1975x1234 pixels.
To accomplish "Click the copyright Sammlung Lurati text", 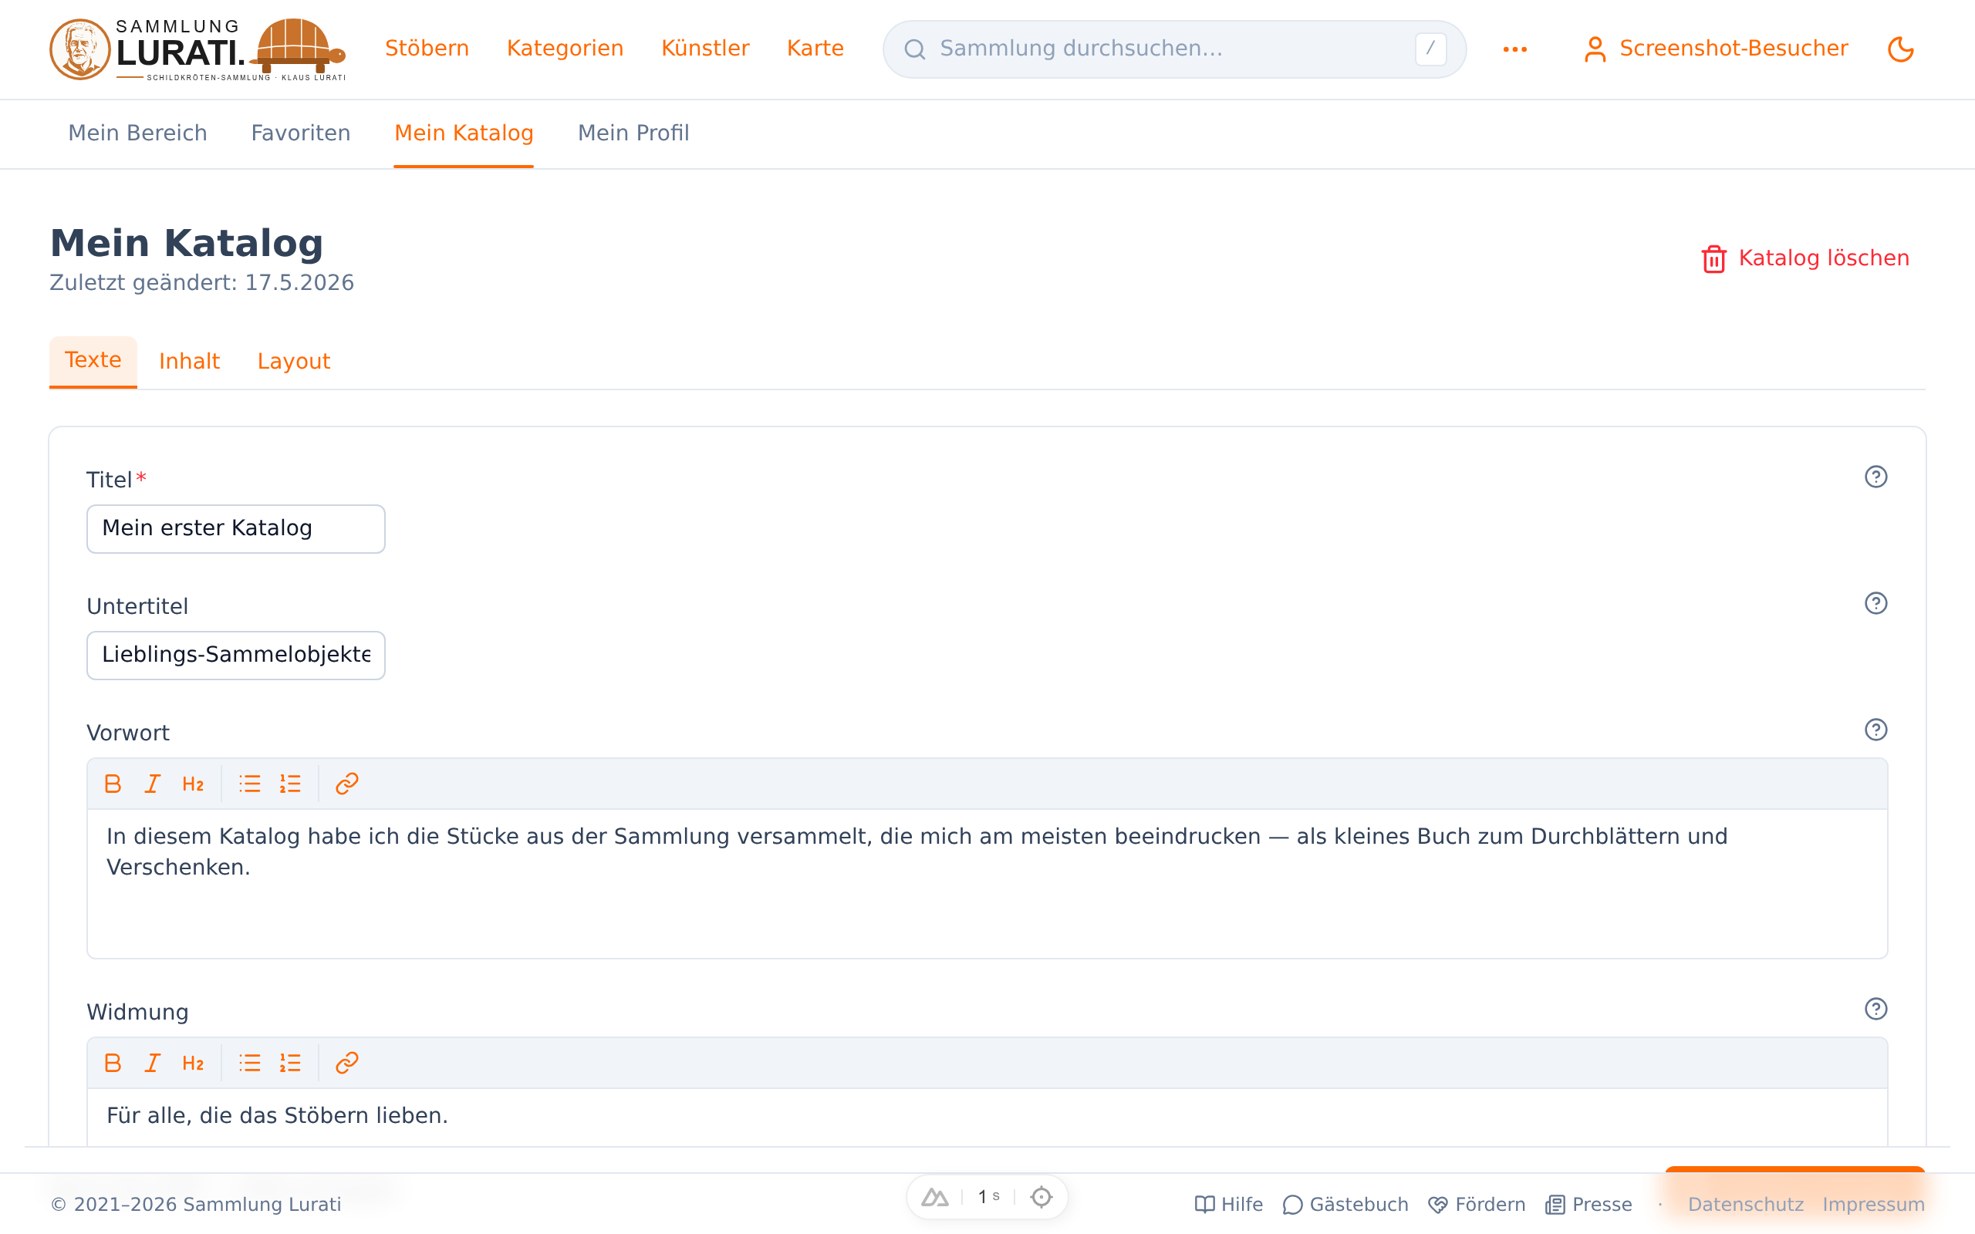I will click(196, 1205).
